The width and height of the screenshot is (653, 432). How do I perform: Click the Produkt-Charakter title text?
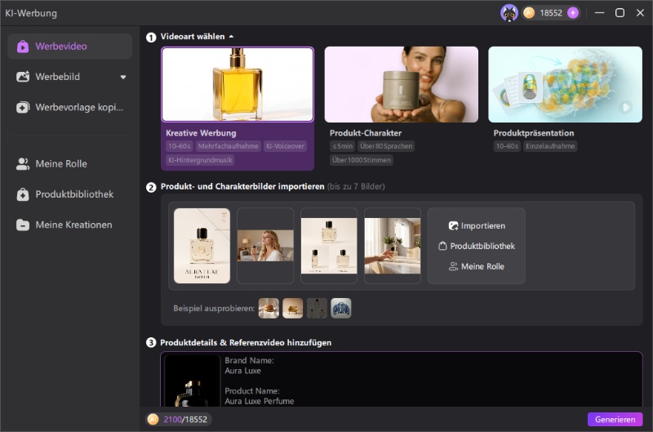(x=366, y=133)
